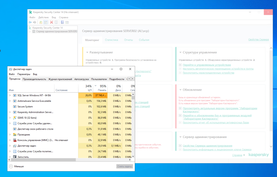Open the Отчеты tab in Kaspersky
Image resolution: width=277 pixels, height=177 pixels.
point(129,40)
